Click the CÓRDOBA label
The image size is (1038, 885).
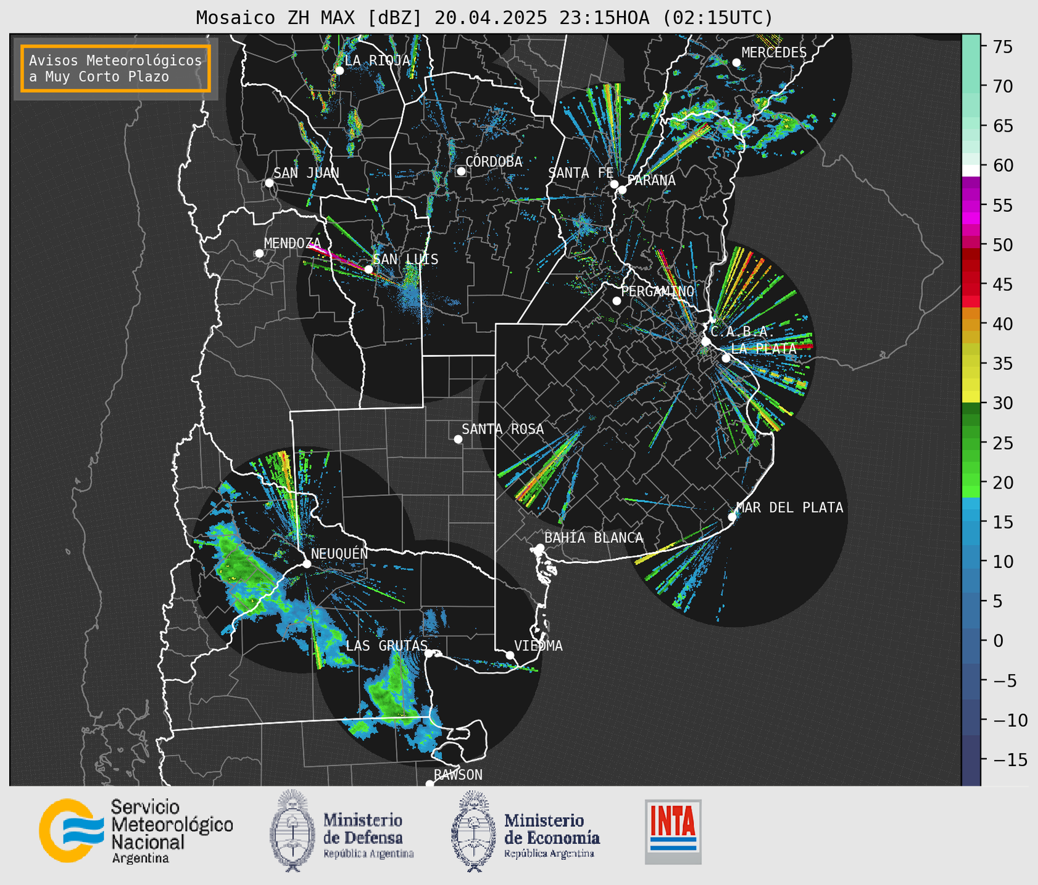[494, 161]
